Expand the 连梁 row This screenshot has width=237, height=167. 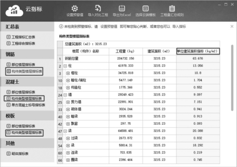(68, 152)
